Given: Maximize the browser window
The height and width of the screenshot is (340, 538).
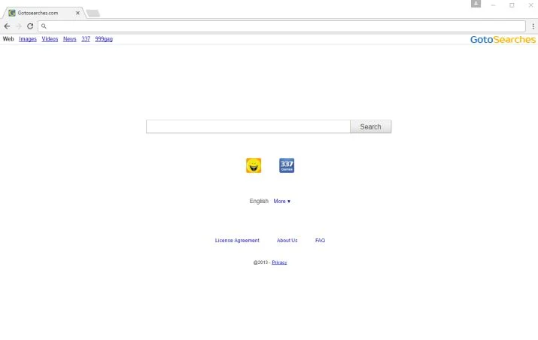Looking at the screenshot, I should (512, 5).
